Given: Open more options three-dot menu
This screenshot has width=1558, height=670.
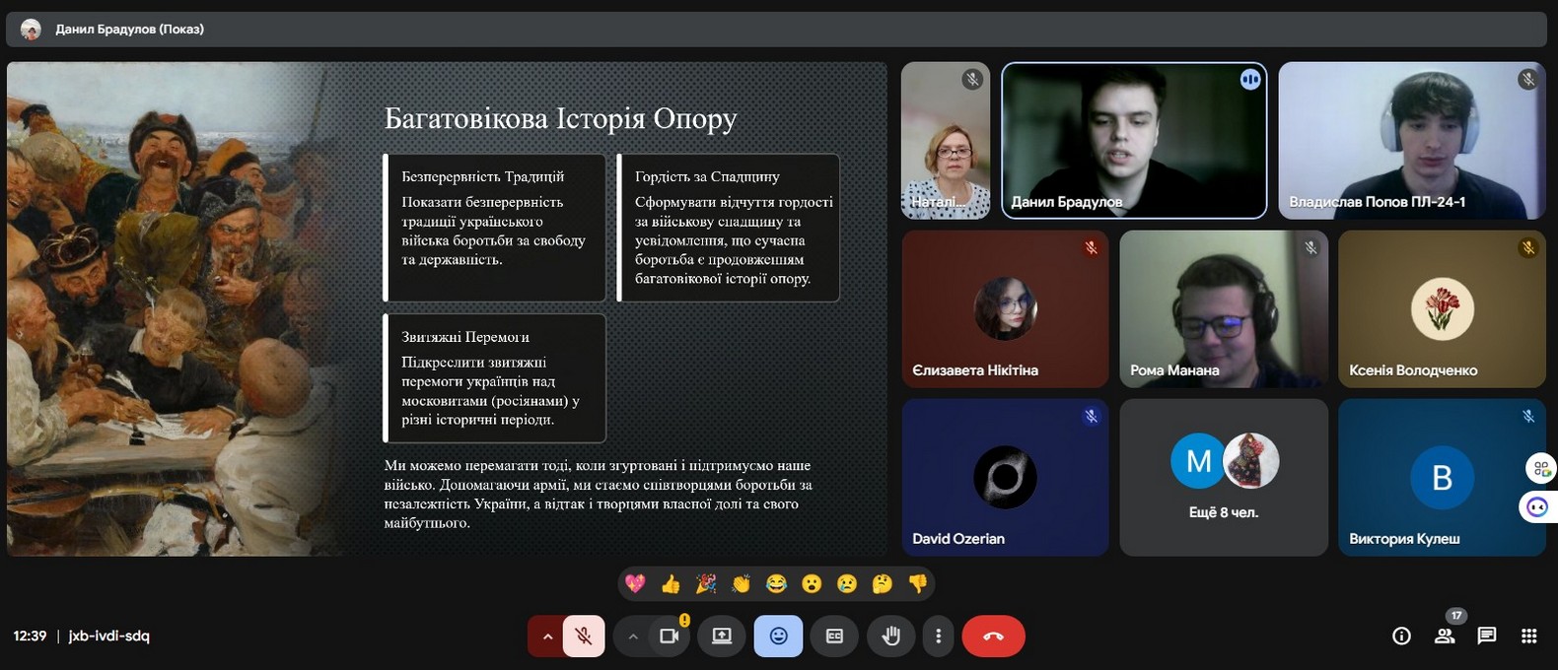Looking at the screenshot, I should point(938,636).
